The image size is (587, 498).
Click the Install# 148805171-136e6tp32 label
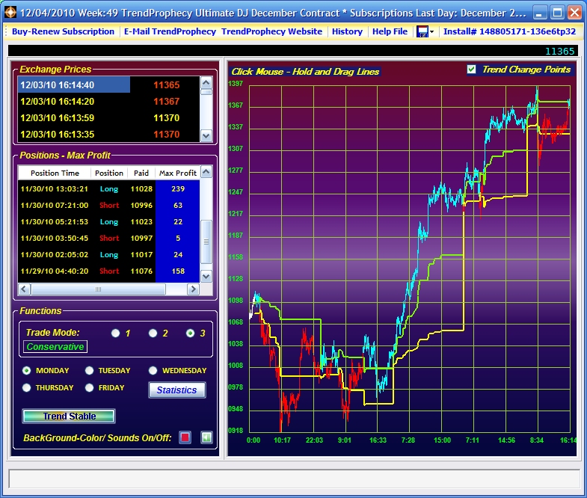(x=509, y=31)
